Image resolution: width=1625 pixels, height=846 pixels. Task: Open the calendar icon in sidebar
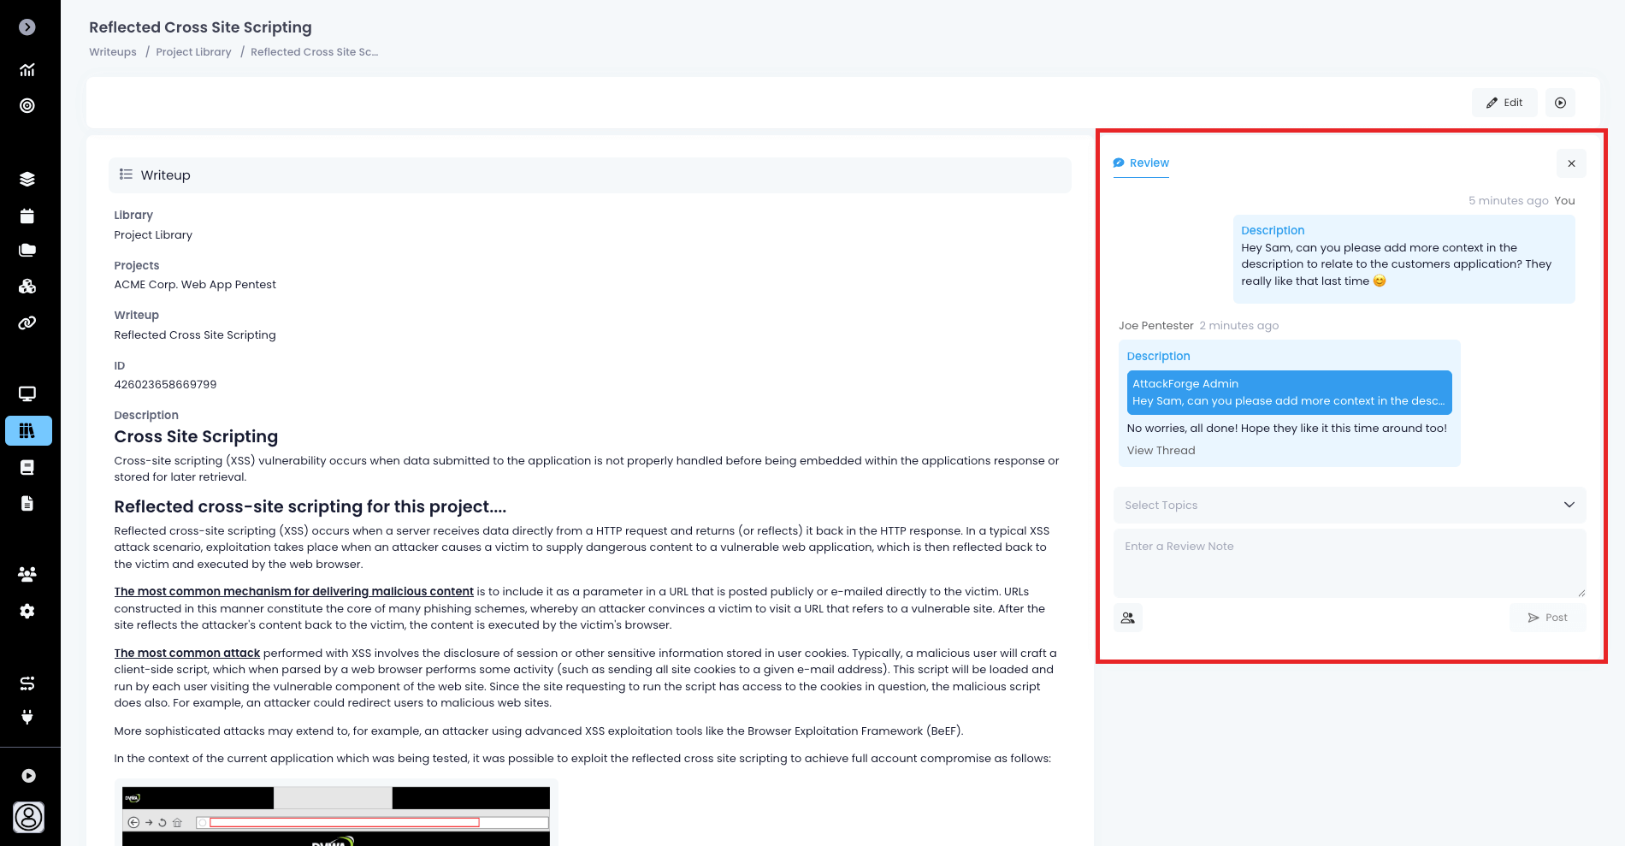[x=27, y=216]
